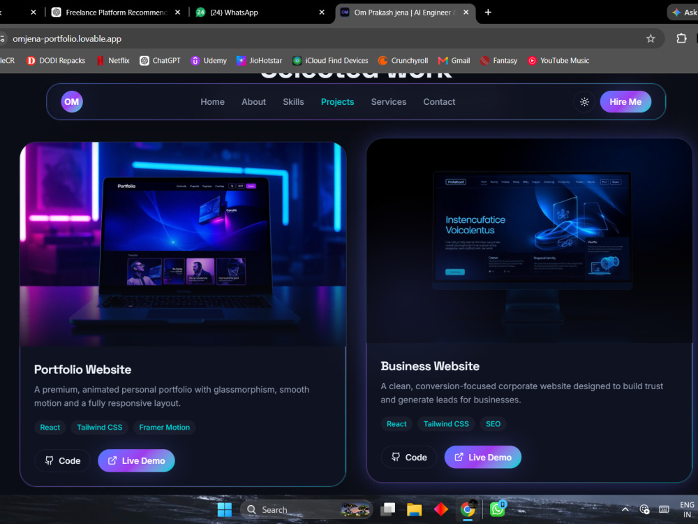Open the Gmail bookmark
Screen dimensions: 698x524
pyautogui.click(x=454, y=61)
